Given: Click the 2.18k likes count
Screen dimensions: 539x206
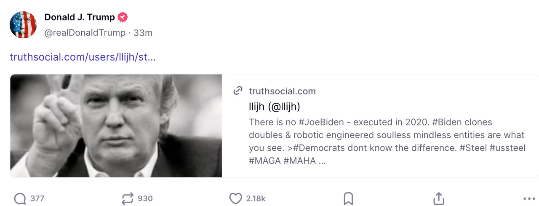Looking at the screenshot, I should point(256,198).
